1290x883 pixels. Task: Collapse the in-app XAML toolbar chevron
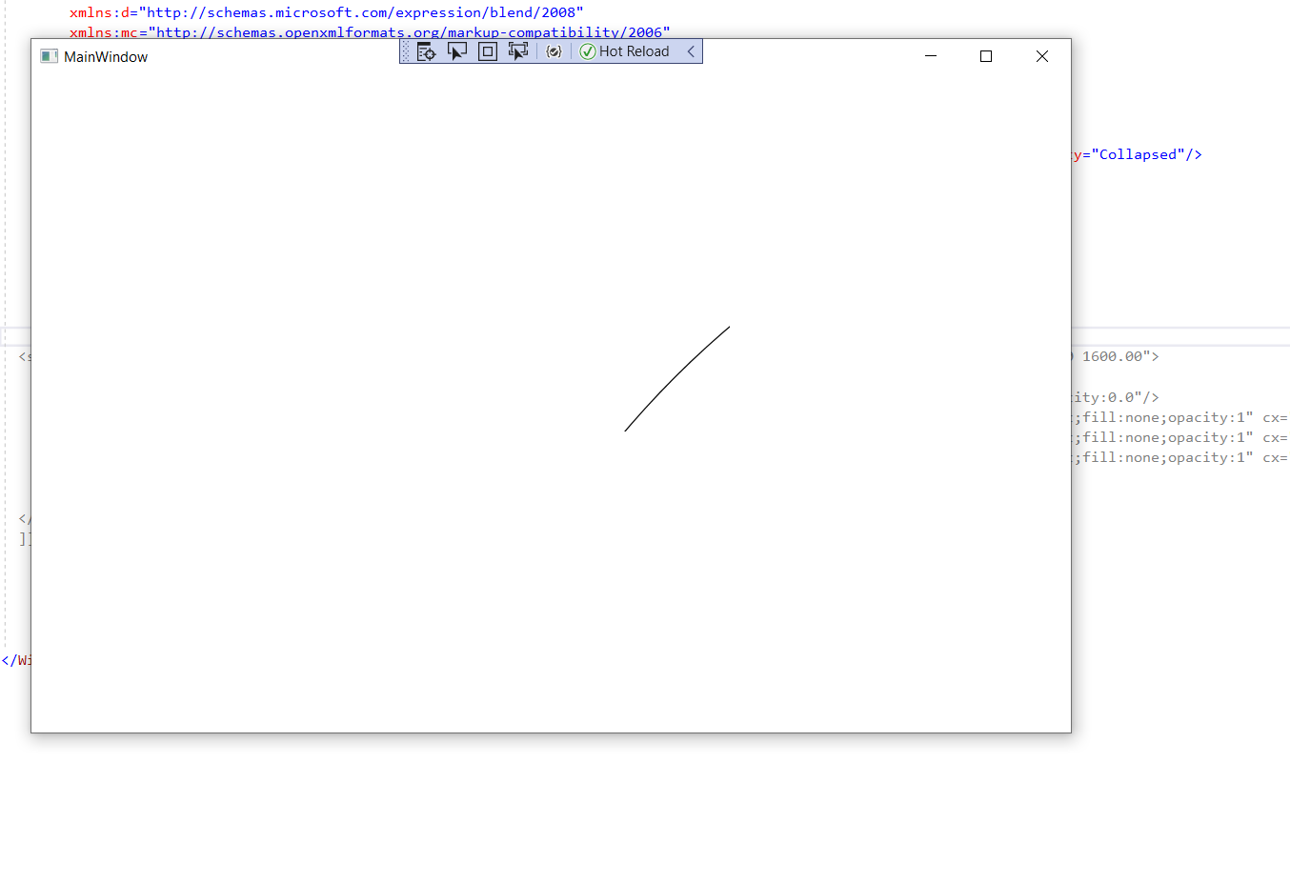tap(691, 51)
